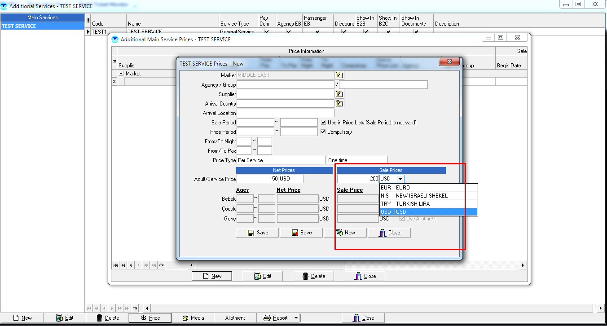Open the Market lookup icon
The width and height of the screenshot is (607, 326).
(339, 75)
